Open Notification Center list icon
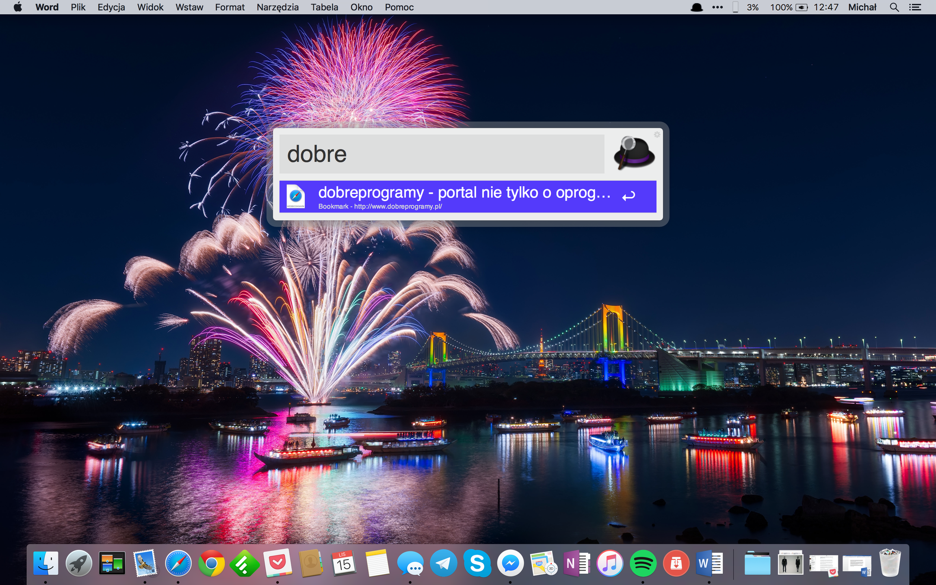The width and height of the screenshot is (936, 585). coord(915,7)
